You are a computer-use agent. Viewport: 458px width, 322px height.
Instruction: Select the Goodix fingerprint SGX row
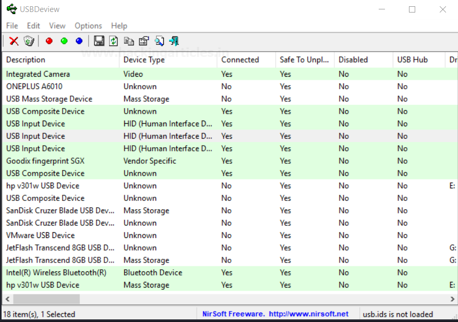(230, 161)
